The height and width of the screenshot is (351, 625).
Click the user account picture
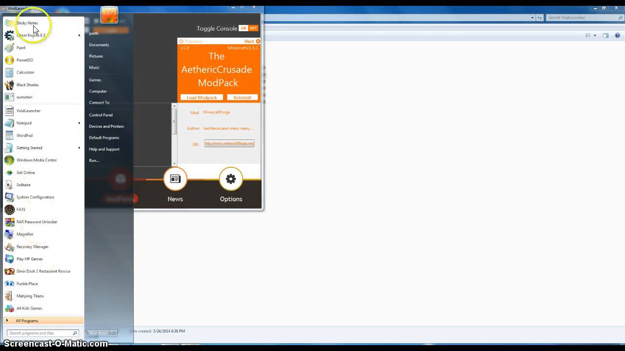point(109,15)
